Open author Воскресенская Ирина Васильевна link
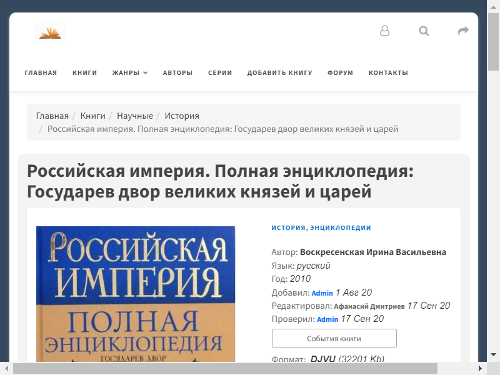500x375 pixels. pos(373,252)
